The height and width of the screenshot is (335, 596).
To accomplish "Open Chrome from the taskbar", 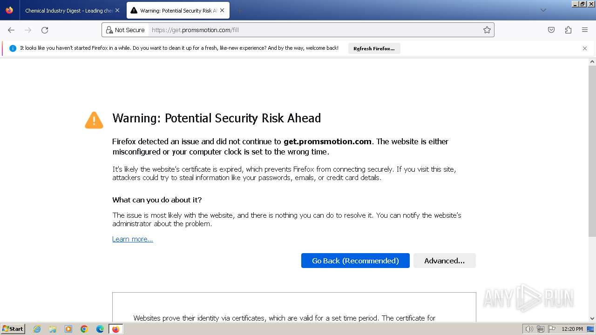I will click(84, 329).
